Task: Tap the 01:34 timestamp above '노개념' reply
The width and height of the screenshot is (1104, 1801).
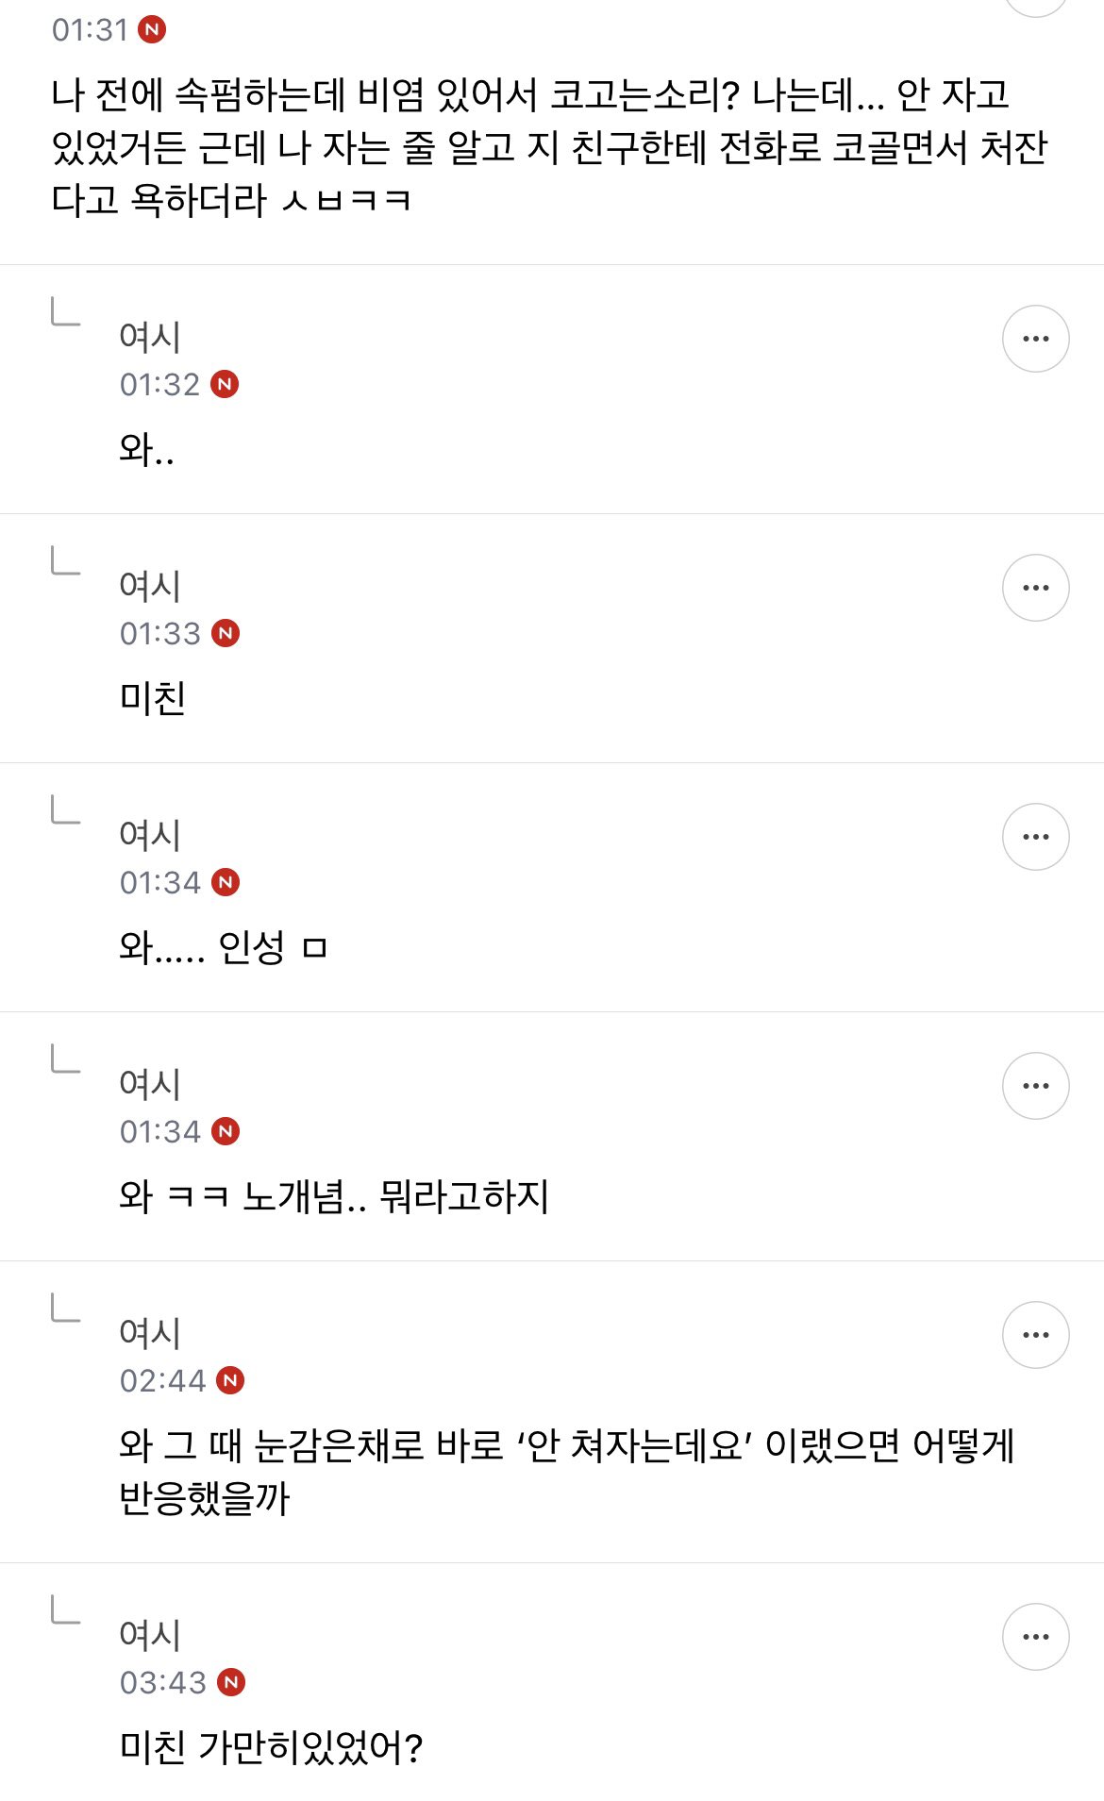Action: [160, 1132]
